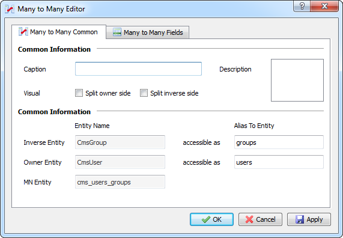Click the green checkmark icon on OK
This screenshot has width=343, height=238.
(x=206, y=219)
